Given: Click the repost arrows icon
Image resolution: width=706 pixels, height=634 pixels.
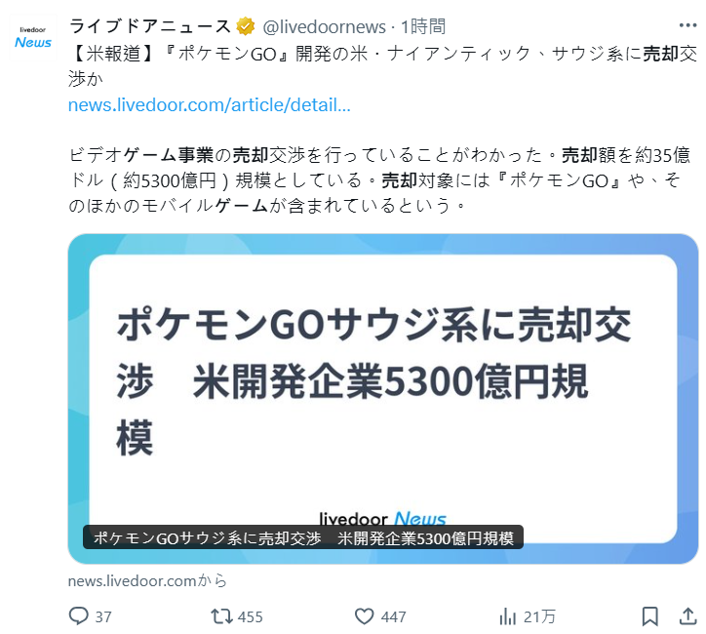Looking at the screenshot, I should pyautogui.click(x=221, y=616).
